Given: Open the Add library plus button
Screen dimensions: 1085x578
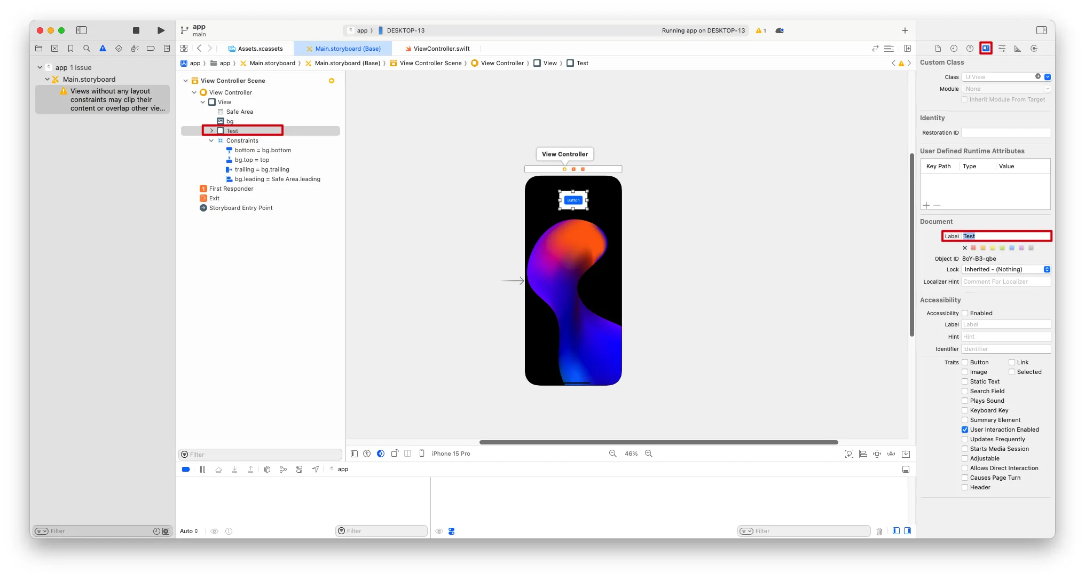Looking at the screenshot, I should click(x=905, y=30).
